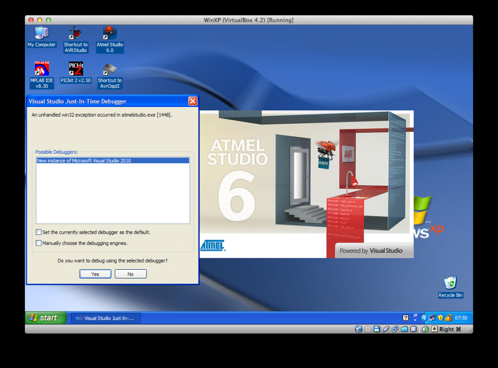The image size is (498, 368).
Task: Click No to decline debugging
Action: click(x=130, y=274)
